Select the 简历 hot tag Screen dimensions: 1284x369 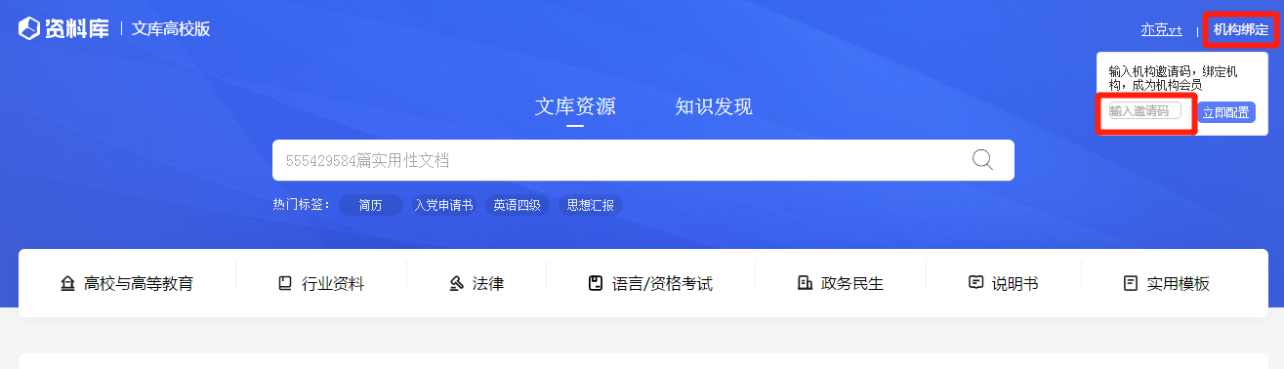(x=371, y=205)
